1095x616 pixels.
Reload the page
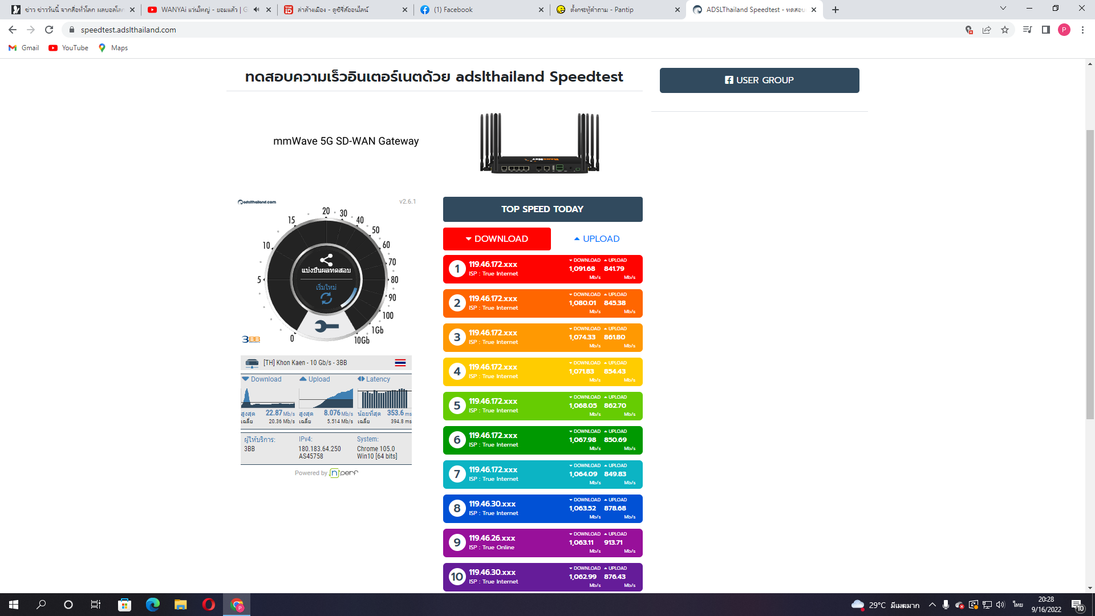[x=49, y=30]
